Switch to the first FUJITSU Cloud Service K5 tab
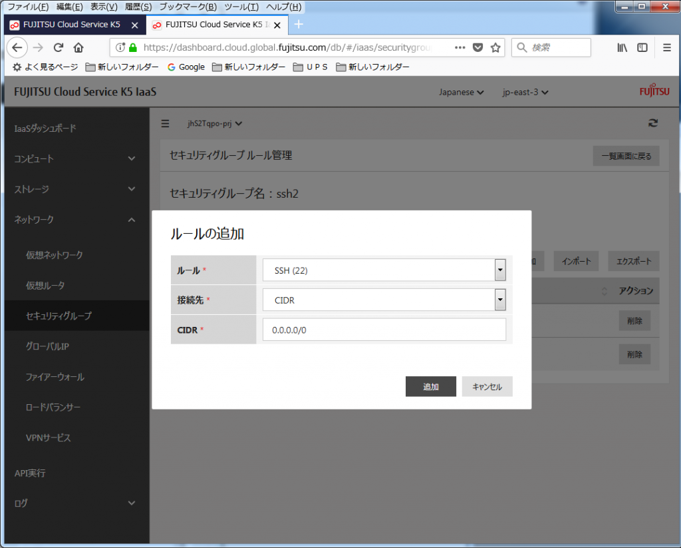This screenshot has height=548, width=681. 72,25
